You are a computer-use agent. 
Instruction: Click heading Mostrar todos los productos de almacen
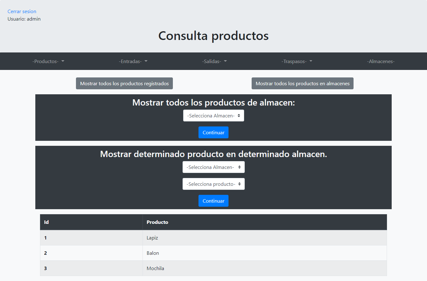213,102
